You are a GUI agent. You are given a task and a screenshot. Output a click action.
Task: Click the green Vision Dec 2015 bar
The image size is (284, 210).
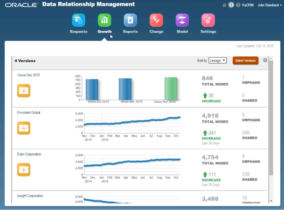171,89
